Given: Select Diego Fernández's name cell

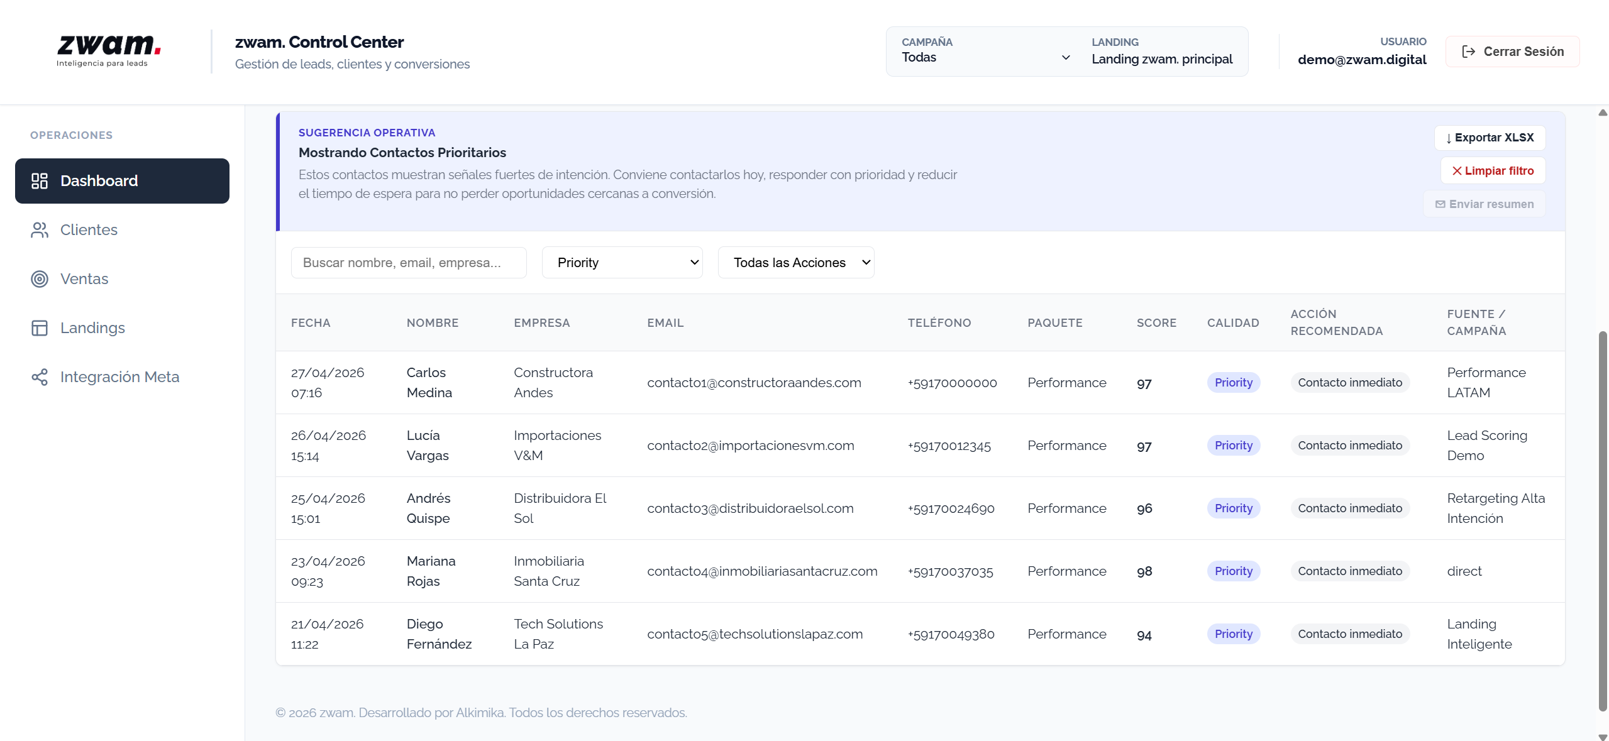Looking at the screenshot, I should pos(439,634).
